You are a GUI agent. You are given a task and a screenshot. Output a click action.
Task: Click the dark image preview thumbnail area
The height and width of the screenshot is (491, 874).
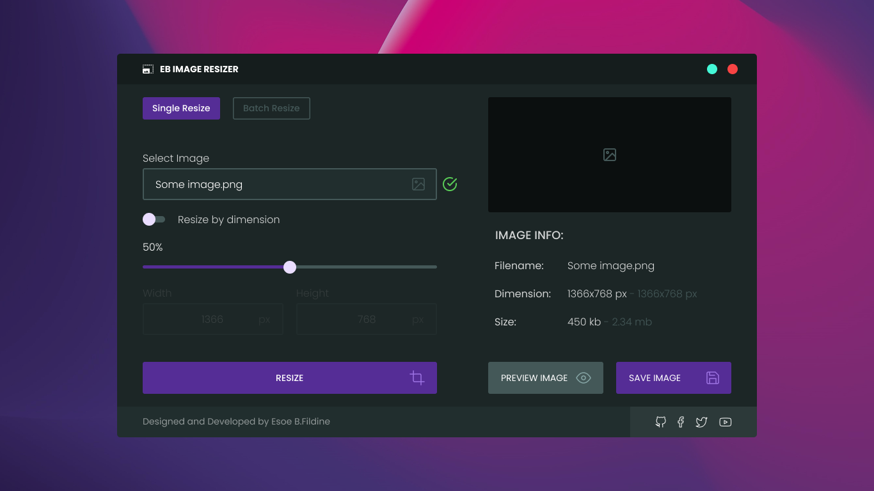coord(610,155)
